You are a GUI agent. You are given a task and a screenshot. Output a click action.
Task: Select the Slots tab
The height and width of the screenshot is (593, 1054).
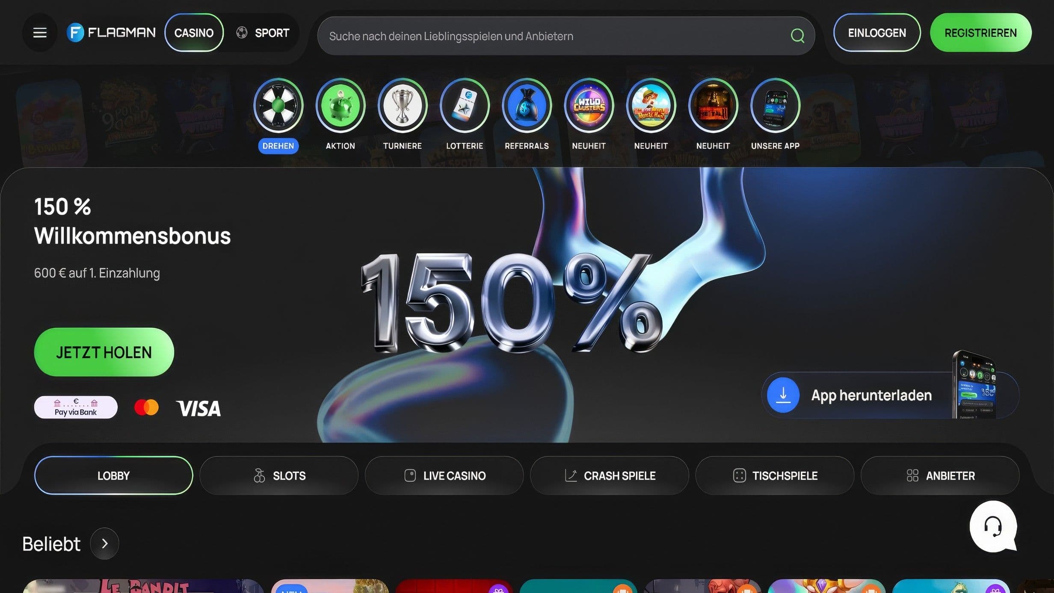point(279,475)
